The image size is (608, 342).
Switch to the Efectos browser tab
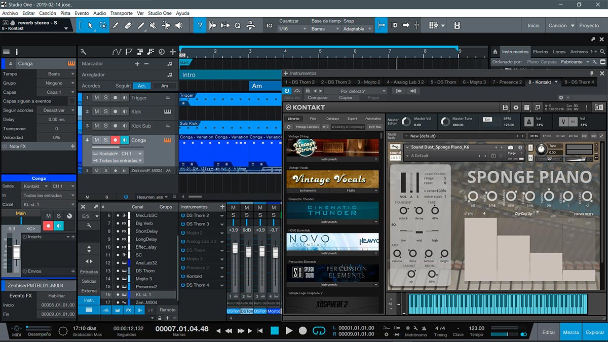541,52
